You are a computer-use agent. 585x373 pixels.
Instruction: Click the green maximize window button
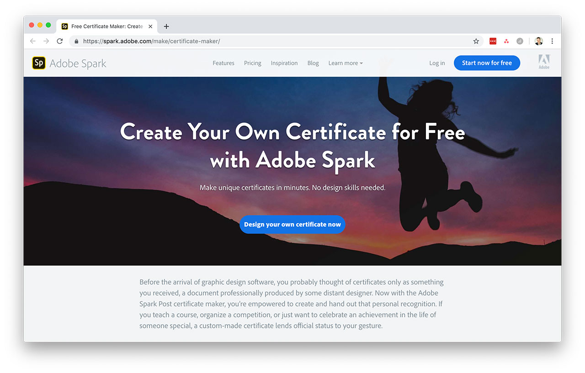click(x=48, y=25)
